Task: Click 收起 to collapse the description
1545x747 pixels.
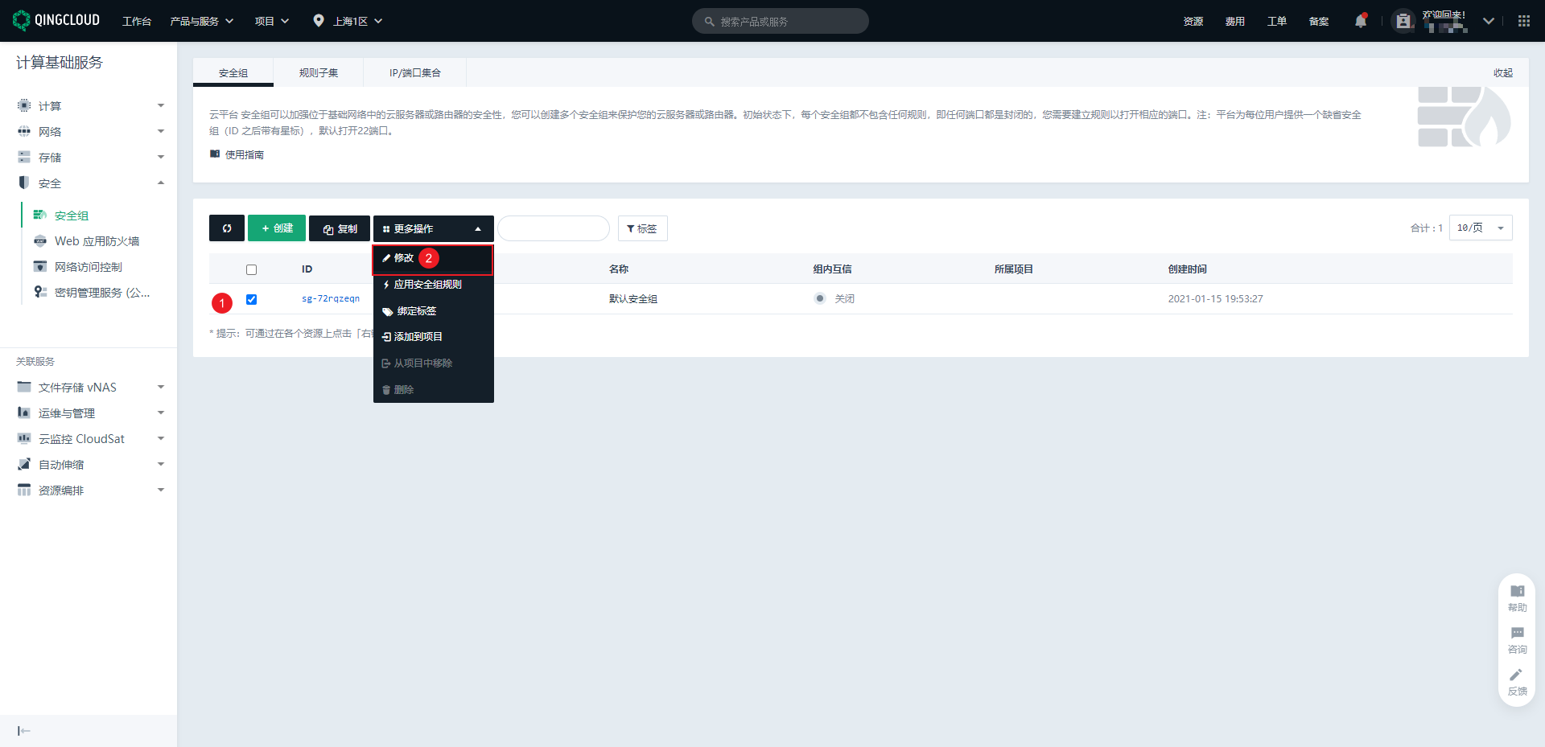Action: 1503,72
